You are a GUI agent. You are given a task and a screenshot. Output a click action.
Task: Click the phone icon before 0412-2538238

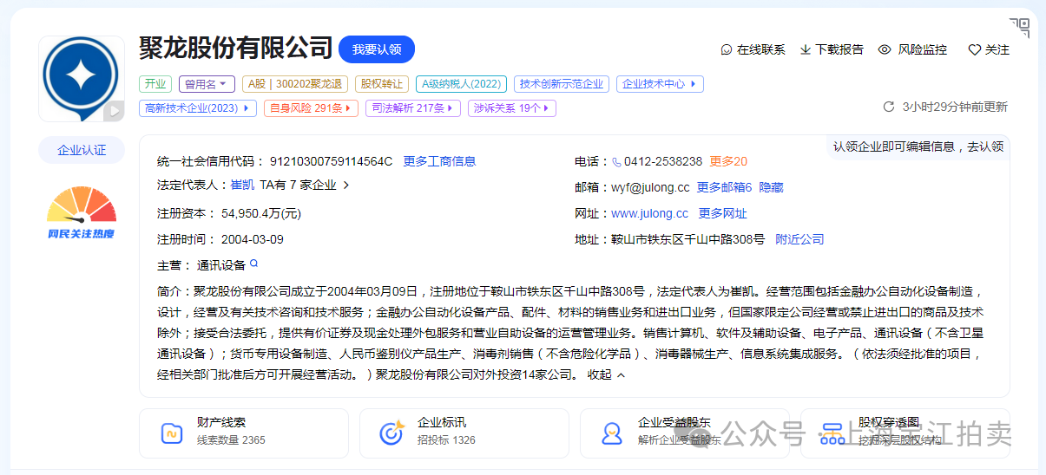[616, 161]
